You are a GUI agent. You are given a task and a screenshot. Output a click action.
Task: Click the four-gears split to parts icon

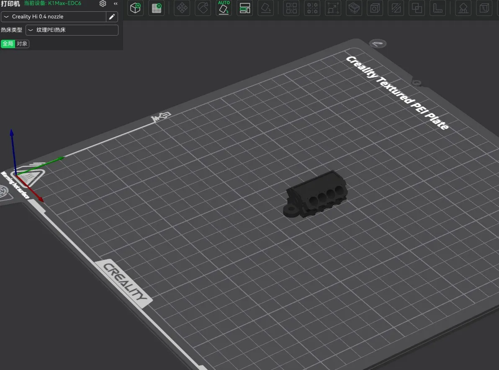312,8
